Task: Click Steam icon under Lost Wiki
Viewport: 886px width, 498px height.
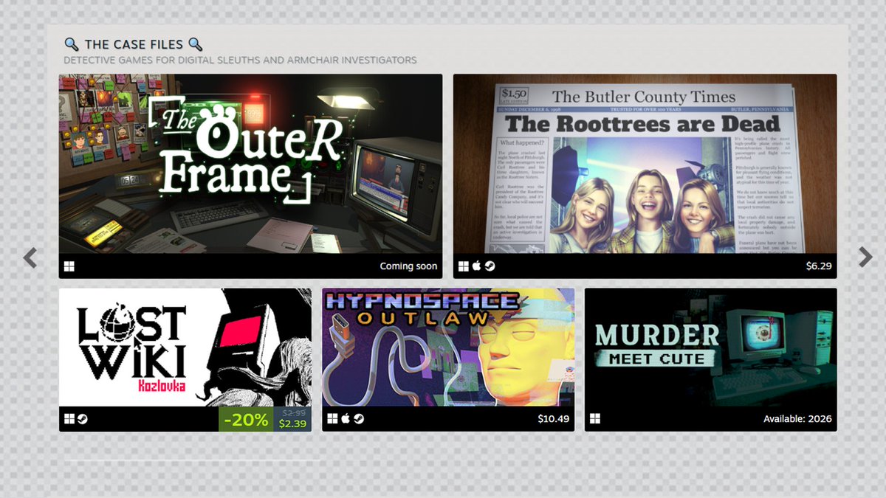Action: click(82, 419)
